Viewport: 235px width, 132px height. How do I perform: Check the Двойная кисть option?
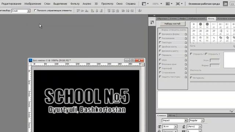coord(160,47)
